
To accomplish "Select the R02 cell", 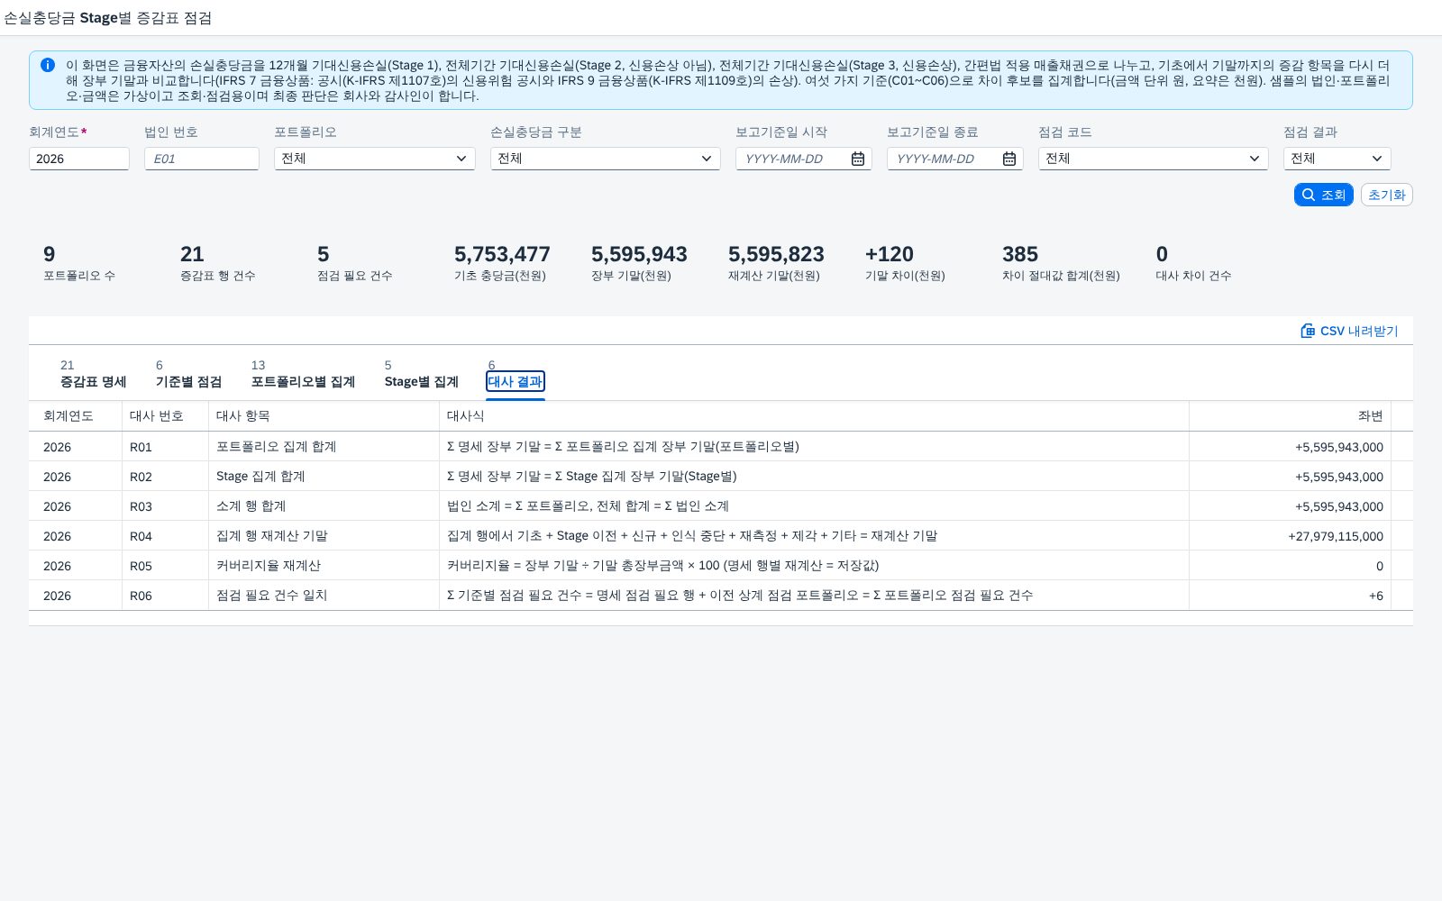I will pyautogui.click(x=166, y=477).
